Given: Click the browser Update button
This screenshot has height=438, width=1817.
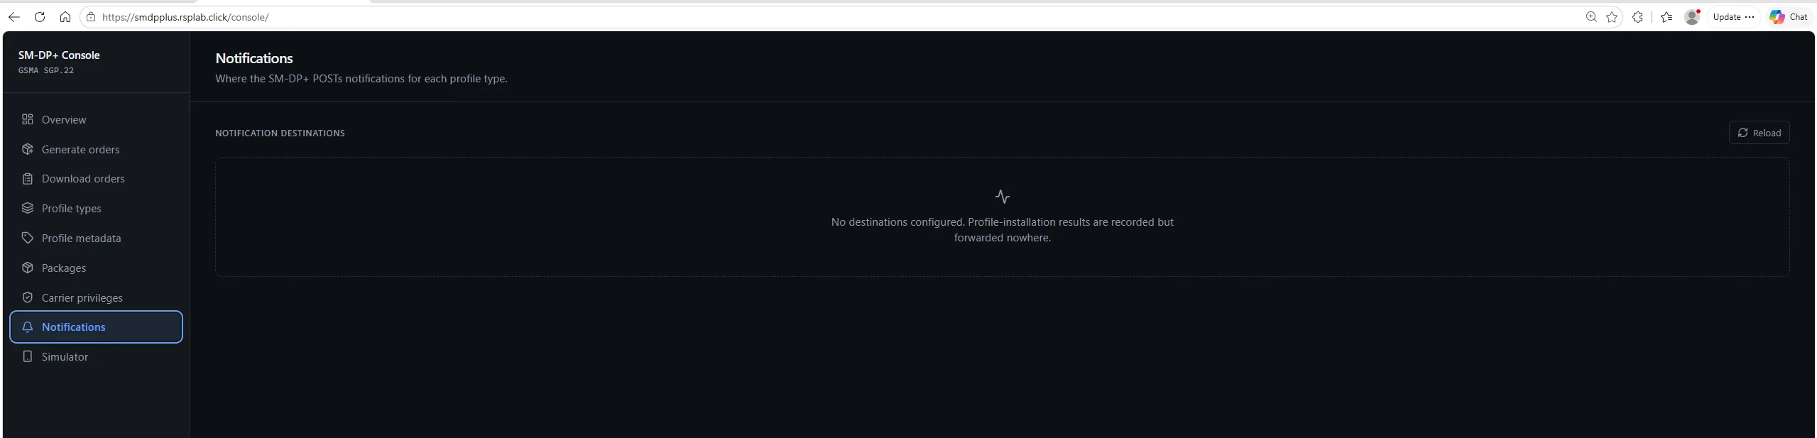Looking at the screenshot, I should 1733,17.
